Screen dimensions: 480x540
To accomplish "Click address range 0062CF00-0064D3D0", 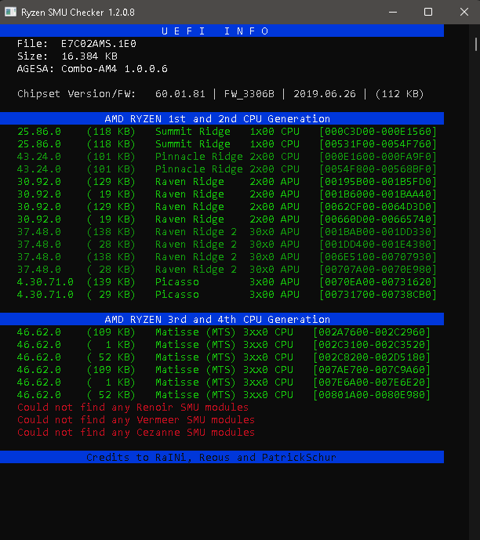I will click(x=378, y=207).
